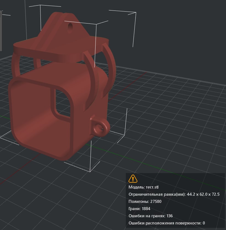Image resolution: width=226 pixels, height=230 pixels.
Task: Click the 'Модель: тест.stl' line
Action: coord(143,187)
